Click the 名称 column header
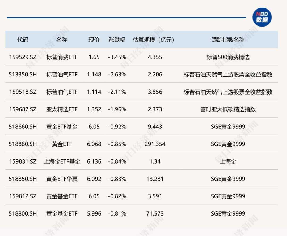 coord(62,40)
